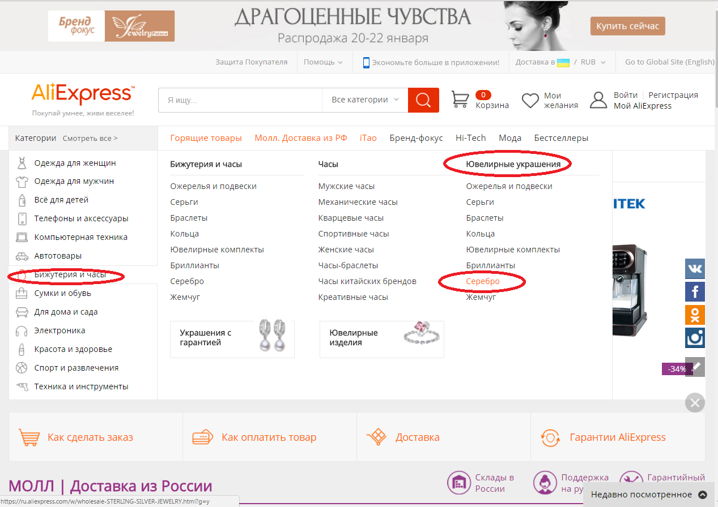Viewport: 718px width, 507px height.
Task: Open Молл. Доставка из РФ tab
Action: 300,138
